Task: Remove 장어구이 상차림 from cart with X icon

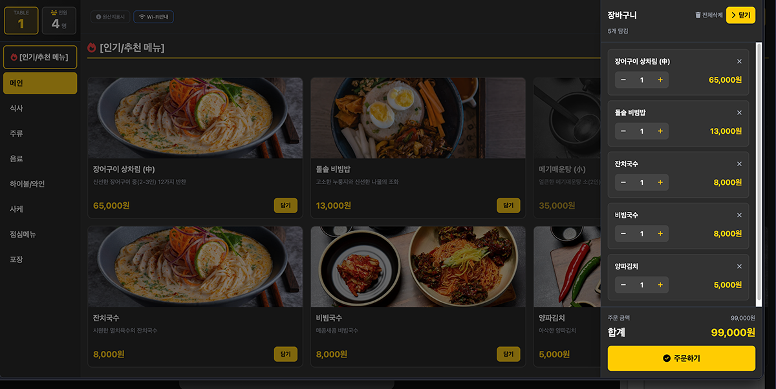Action: click(x=739, y=61)
